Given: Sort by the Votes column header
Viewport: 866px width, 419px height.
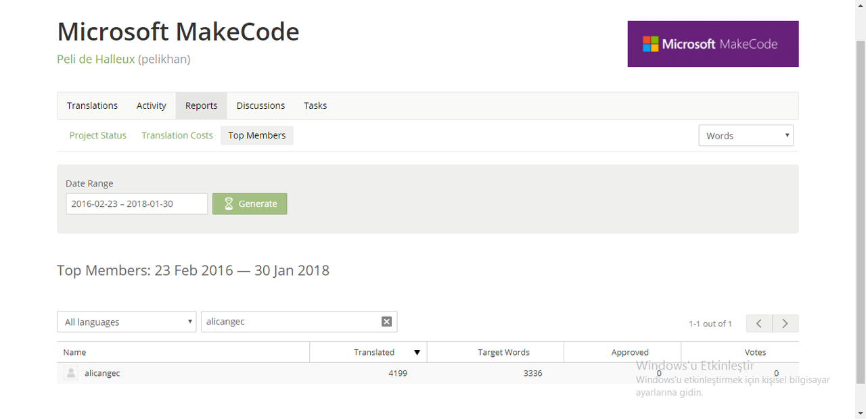Looking at the screenshot, I should [740, 352].
